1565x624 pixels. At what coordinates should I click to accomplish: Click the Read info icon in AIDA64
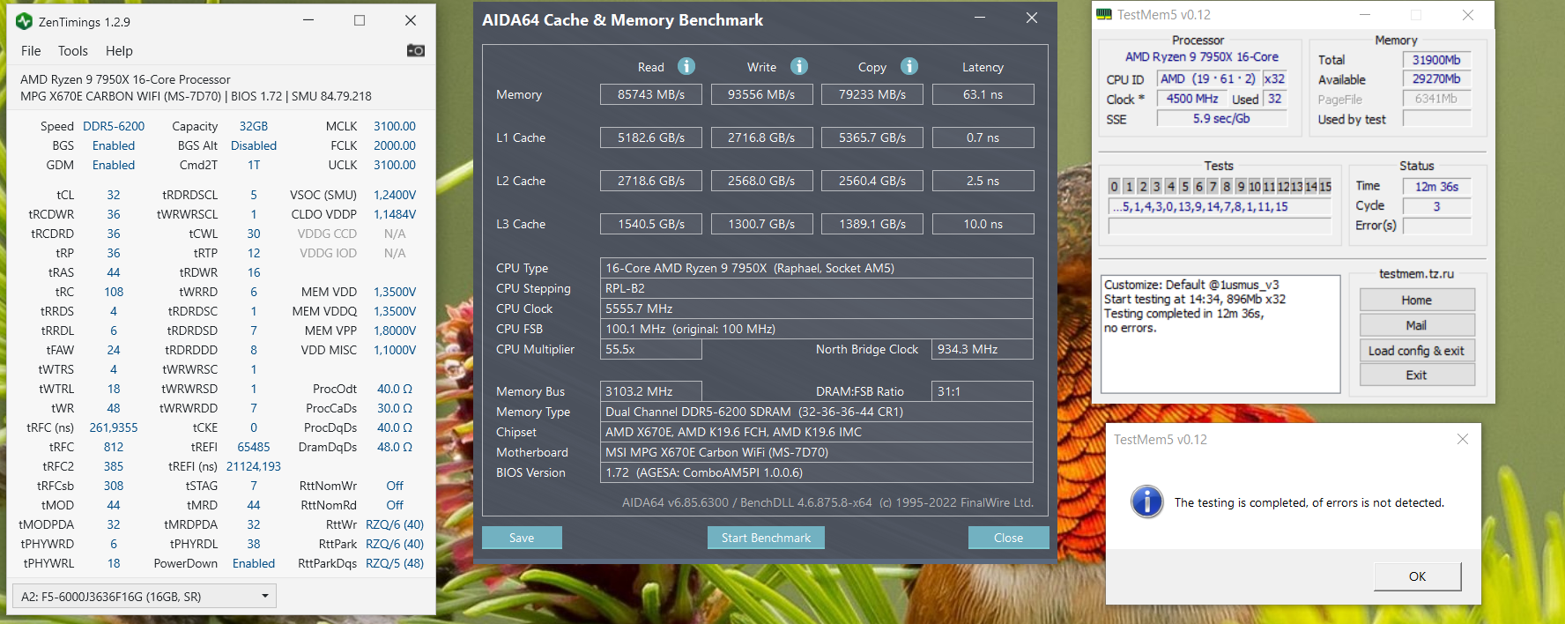(x=686, y=66)
